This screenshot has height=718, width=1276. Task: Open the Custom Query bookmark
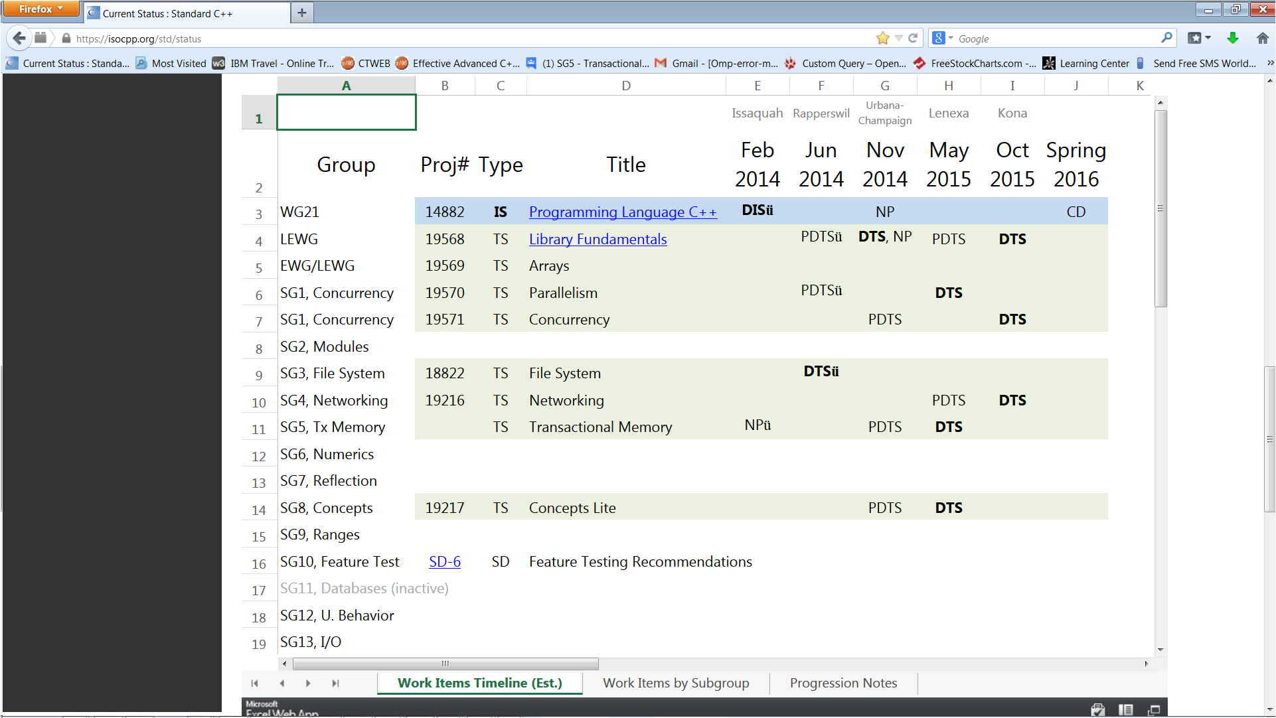coord(845,63)
